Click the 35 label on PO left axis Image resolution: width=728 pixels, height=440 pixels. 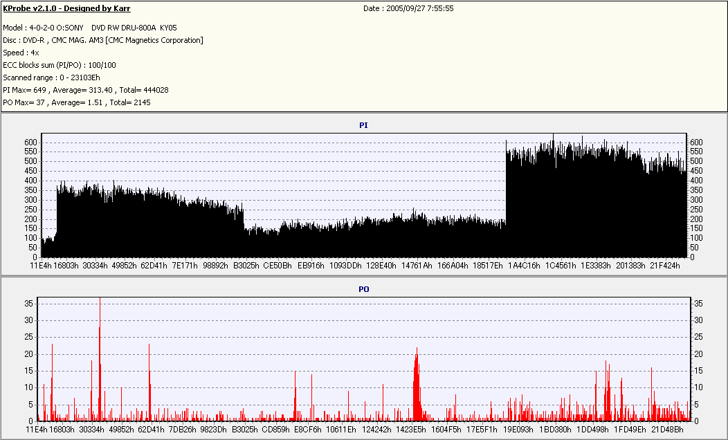(30, 304)
